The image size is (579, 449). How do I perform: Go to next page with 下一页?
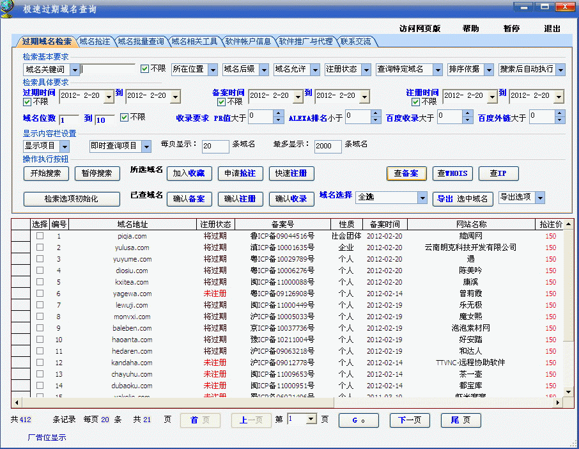click(410, 420)
